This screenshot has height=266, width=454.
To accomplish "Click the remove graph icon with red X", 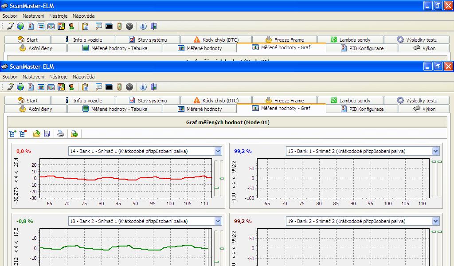I will (x=23, y=133).
